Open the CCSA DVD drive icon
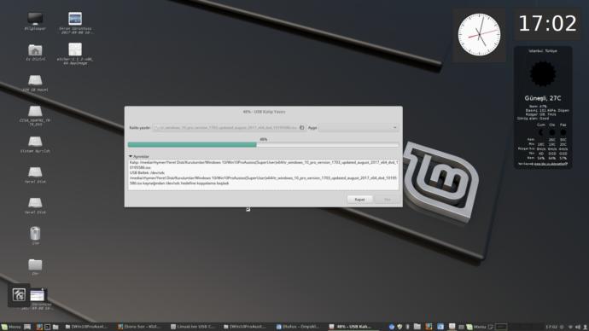Image resolution: width=589 pixels, height=331 pixels. (35, 111)
